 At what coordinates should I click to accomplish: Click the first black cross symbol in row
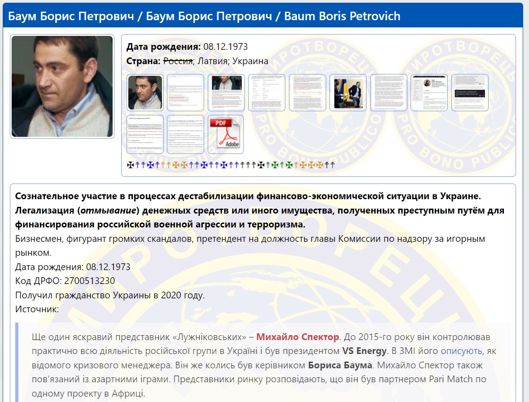(x=130, y=165)
